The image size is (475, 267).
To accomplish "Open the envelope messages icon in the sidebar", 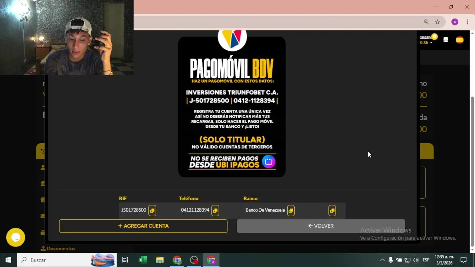I will coord(43,216).
